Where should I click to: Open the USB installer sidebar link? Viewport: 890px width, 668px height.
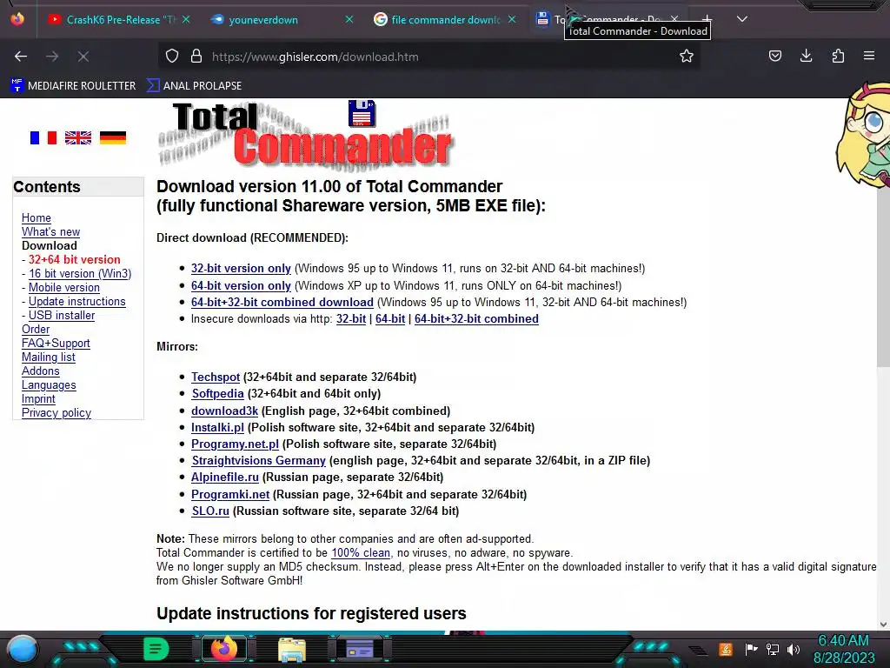(x=62, y=315)
